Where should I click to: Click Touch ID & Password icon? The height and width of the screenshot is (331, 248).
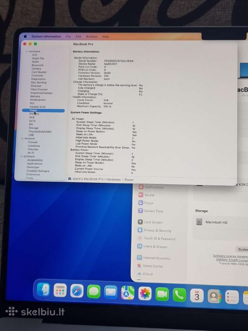tap(140, 238)
